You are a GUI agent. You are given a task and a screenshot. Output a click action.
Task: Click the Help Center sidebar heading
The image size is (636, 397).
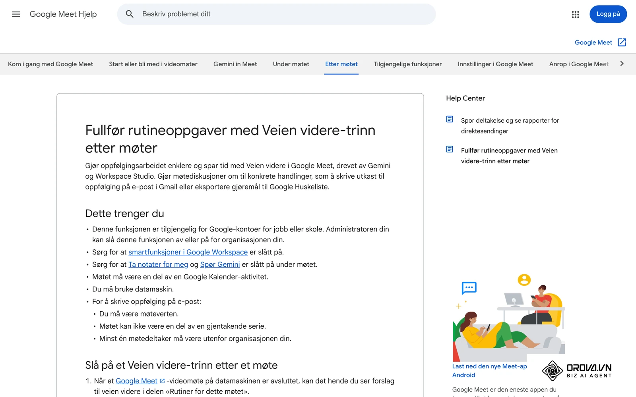(x=465, y=98)
